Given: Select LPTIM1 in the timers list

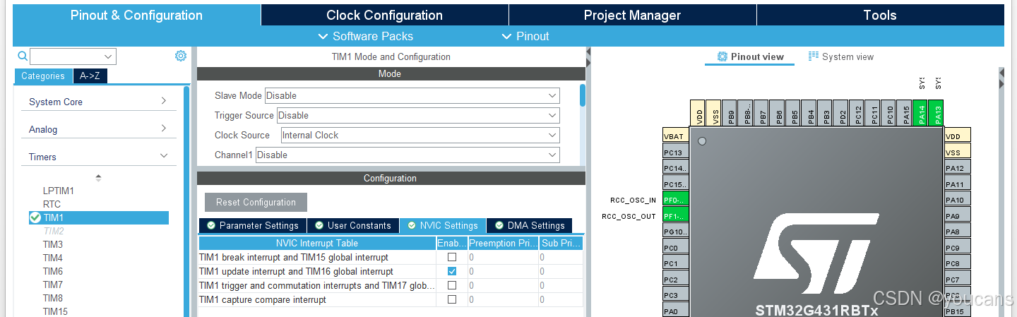Looking at the screenshot, I should click(59, 191).
